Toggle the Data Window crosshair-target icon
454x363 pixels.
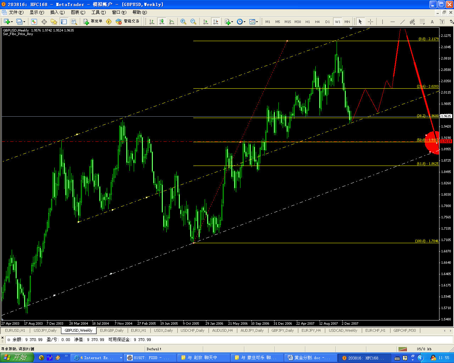point(44,22)
